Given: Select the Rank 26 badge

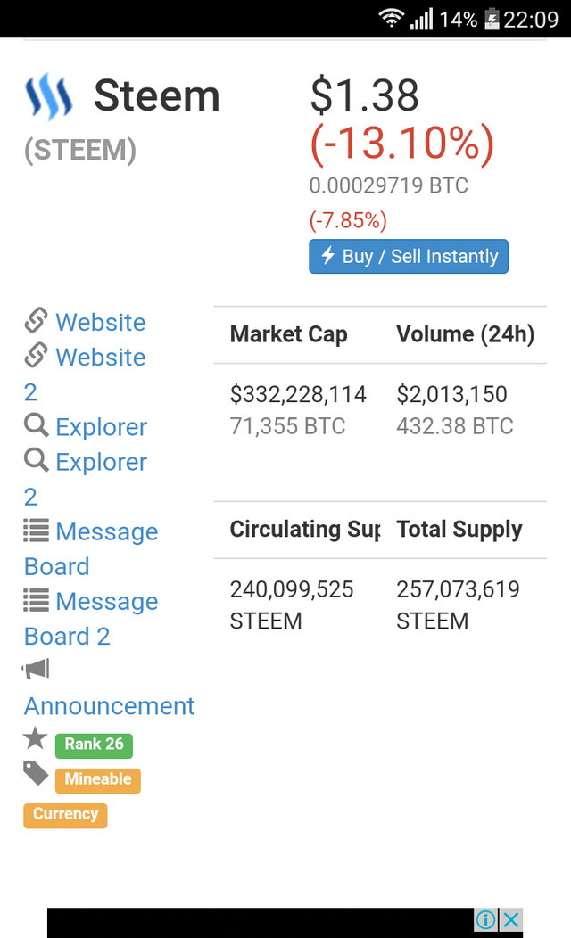Looking at the screenshot, I should click(x=94, y=745).
